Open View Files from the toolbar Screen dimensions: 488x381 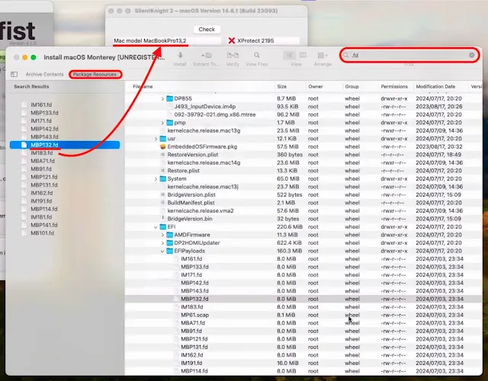257,56
